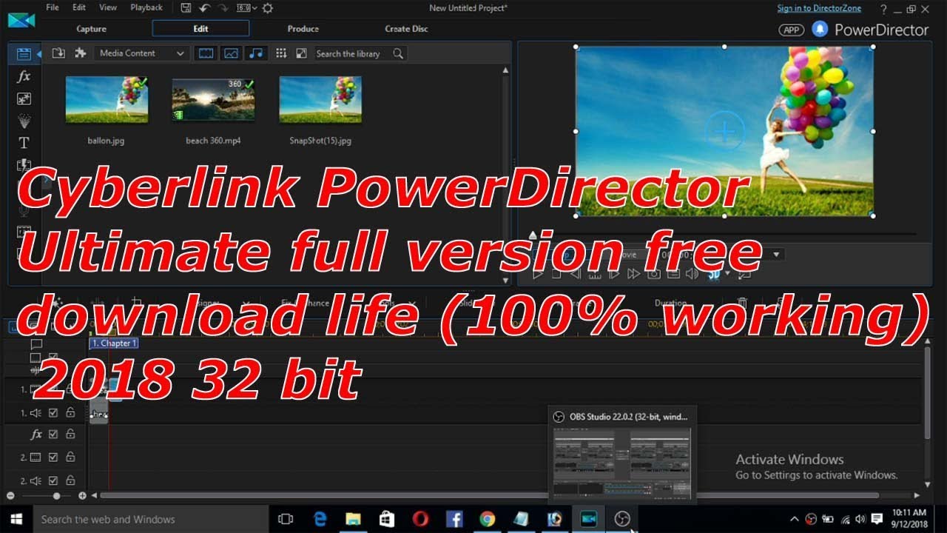Open Opera from the taskbar
The width and height of the screenshot is (947, 533).
pyautogui.click(x=420, y=519)
